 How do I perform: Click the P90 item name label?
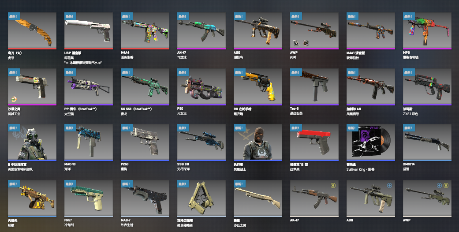pyautogui.click(x=180, y=109)
